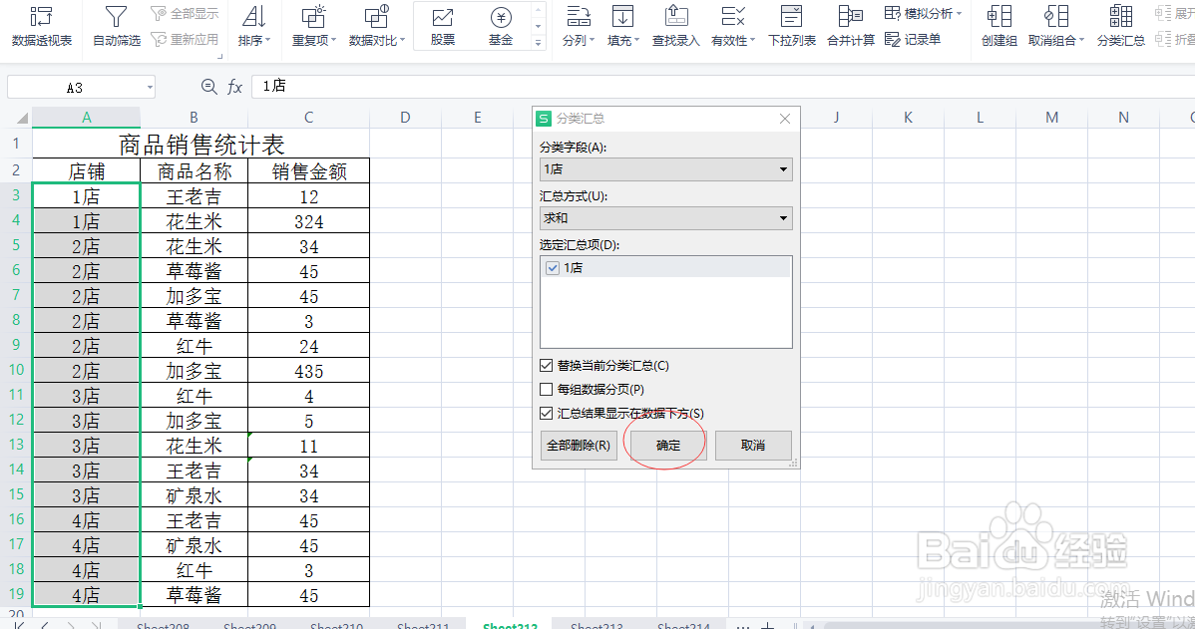The height and width of the screenshot is (629, 1195).
Task: Add a new sheet with plus button
Action: [768, 625]
